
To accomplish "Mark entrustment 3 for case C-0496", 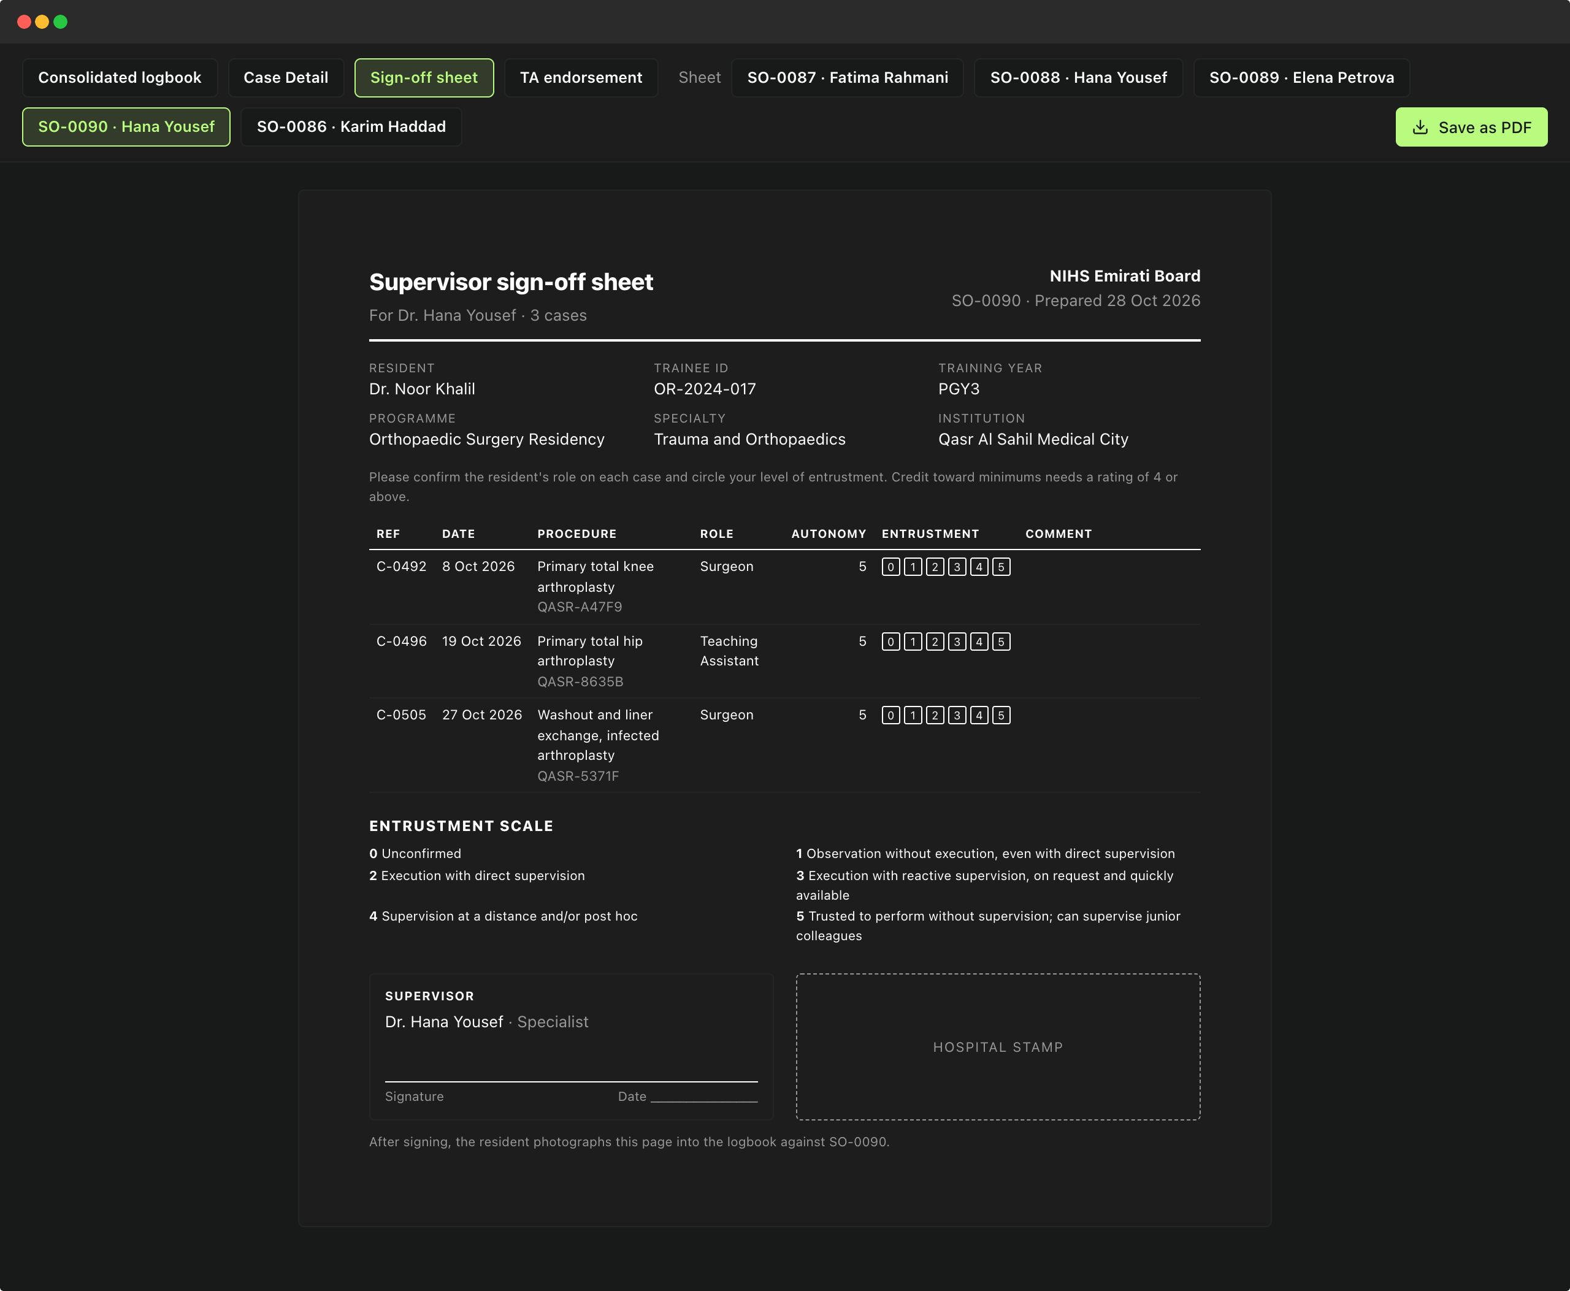I will pos(957,642).
